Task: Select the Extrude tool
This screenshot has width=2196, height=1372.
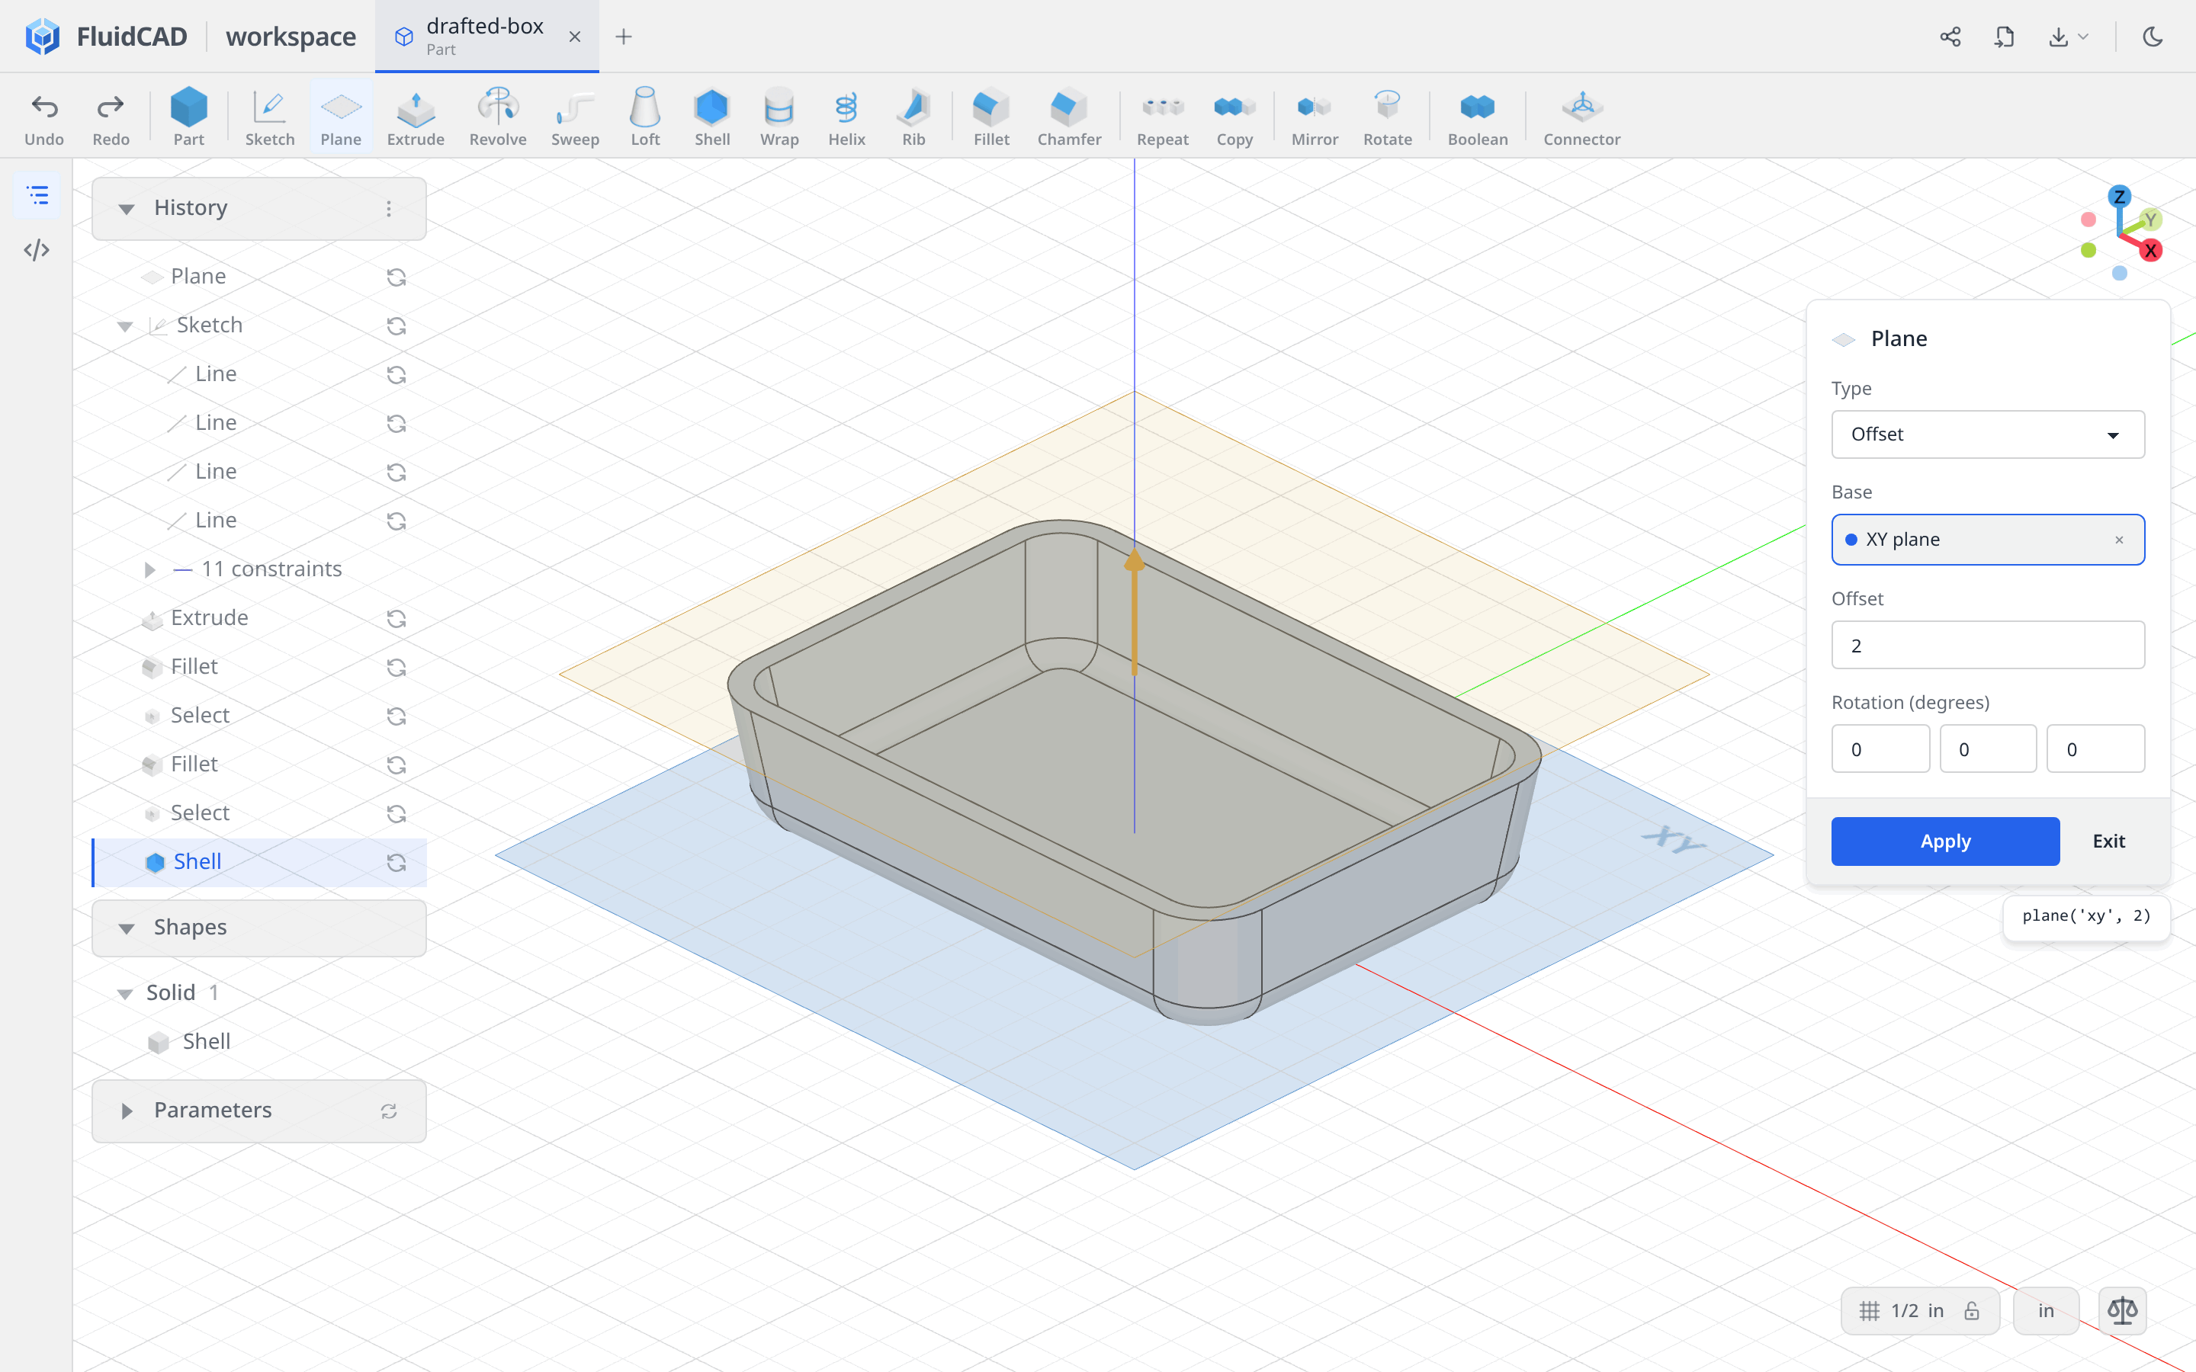Action: coord(416,117)
